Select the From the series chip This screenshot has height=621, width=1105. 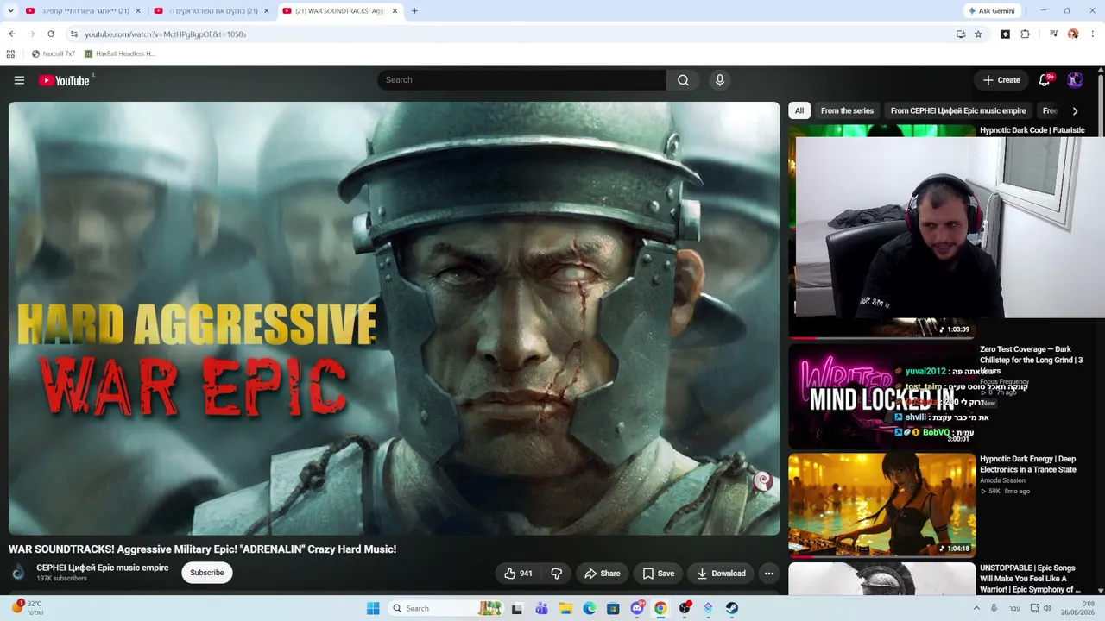point(847,110)
